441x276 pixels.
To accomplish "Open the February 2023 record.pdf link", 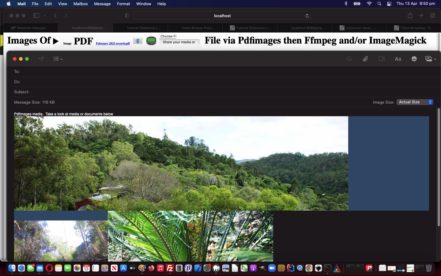I will pyautogui.click(x=113, y=44).
